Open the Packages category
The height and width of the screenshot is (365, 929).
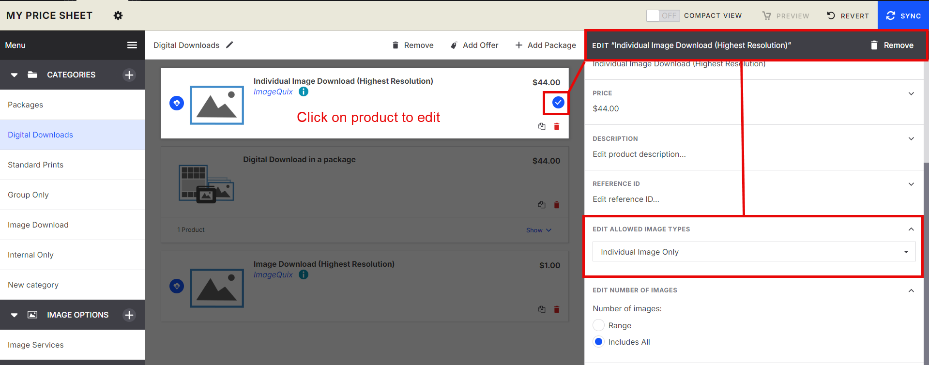(73, 105)
